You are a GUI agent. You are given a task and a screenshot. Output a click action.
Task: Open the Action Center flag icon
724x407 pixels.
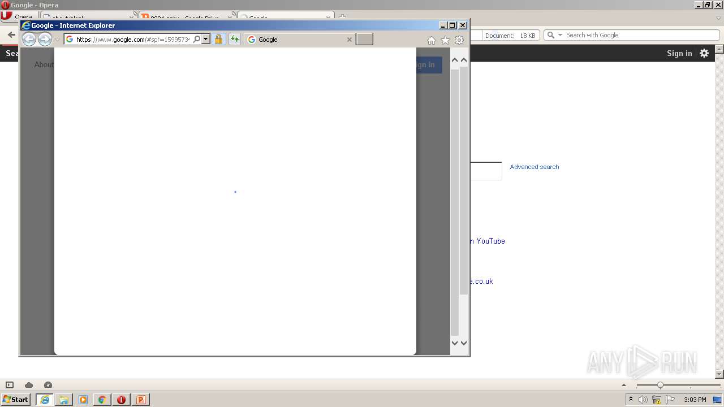[670, 400]
